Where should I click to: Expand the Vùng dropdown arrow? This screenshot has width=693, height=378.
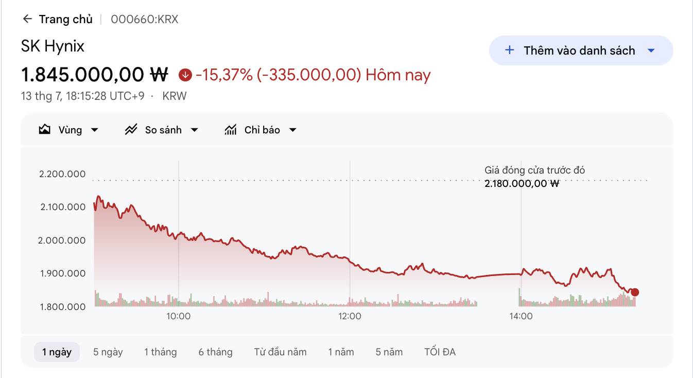point(95,130)
